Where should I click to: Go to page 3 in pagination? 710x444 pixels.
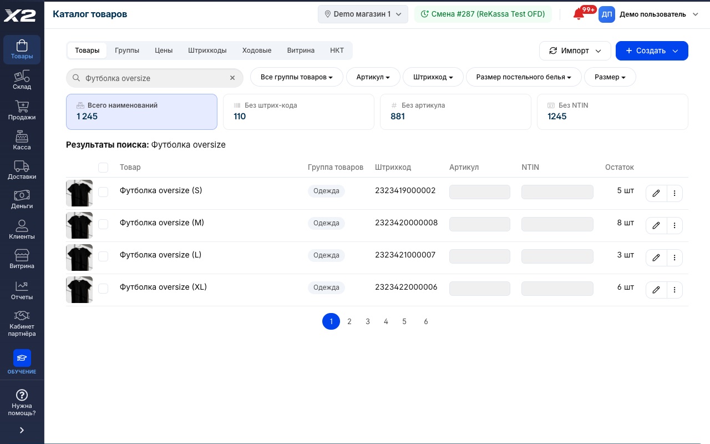point(368,321)
